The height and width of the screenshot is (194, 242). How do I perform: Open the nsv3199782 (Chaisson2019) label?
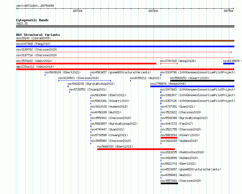[37, 49]
